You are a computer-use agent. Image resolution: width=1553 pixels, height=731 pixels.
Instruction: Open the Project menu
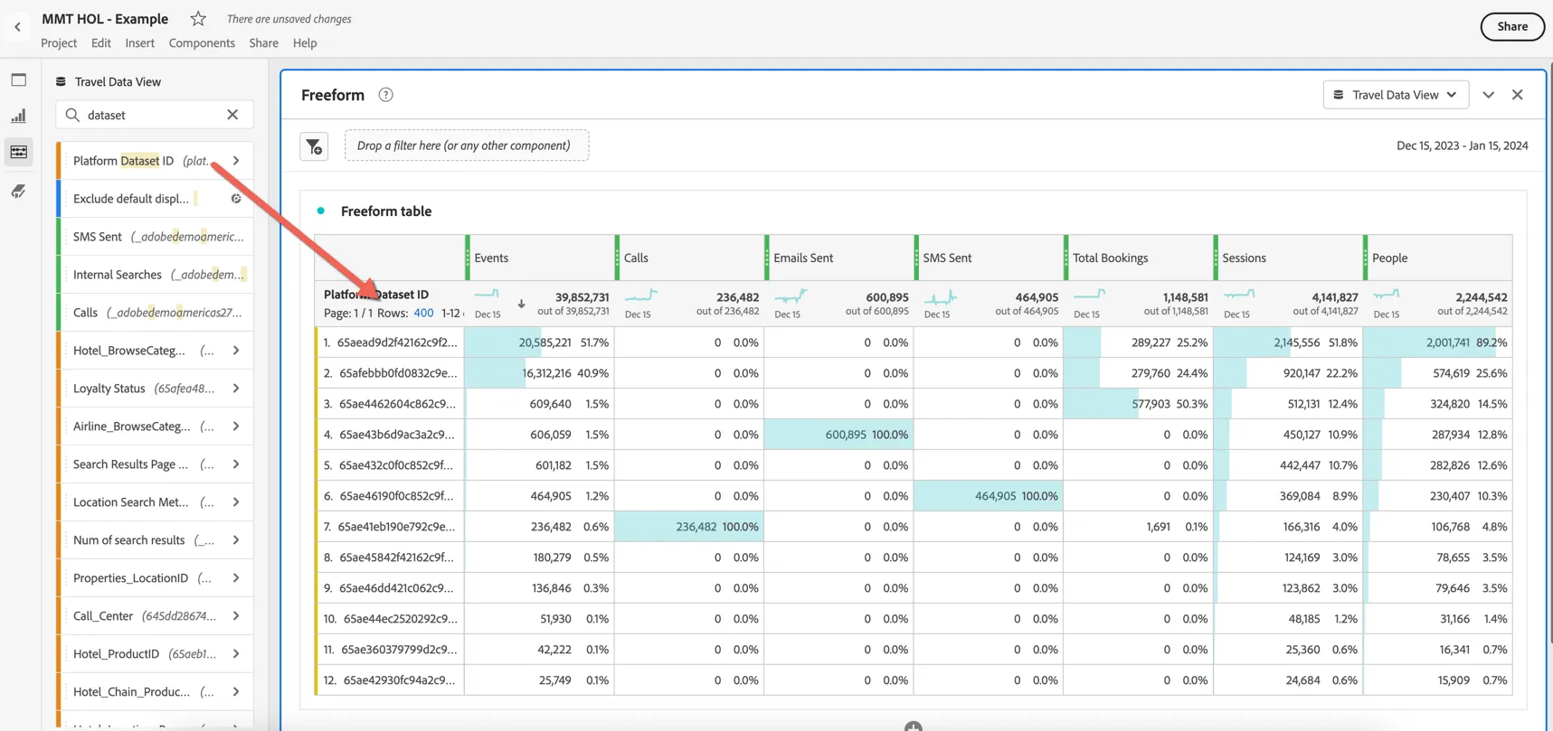click(59, 43)
